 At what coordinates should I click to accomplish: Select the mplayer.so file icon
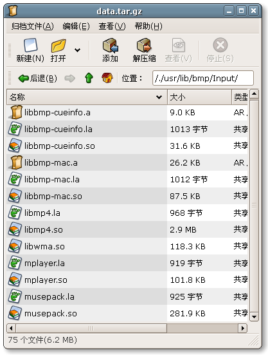[15, 280]
